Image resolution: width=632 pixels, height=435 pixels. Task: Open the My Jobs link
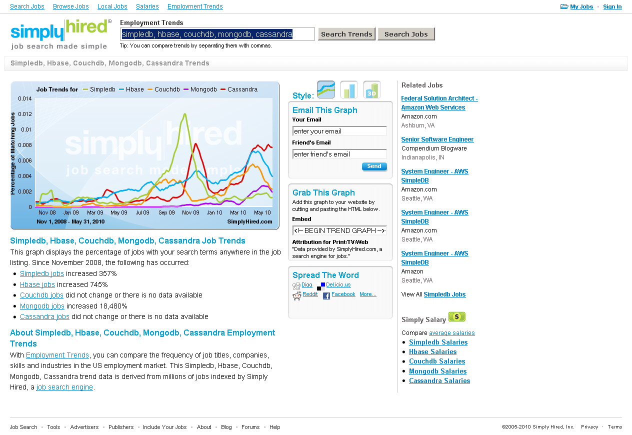coord(581,6)
